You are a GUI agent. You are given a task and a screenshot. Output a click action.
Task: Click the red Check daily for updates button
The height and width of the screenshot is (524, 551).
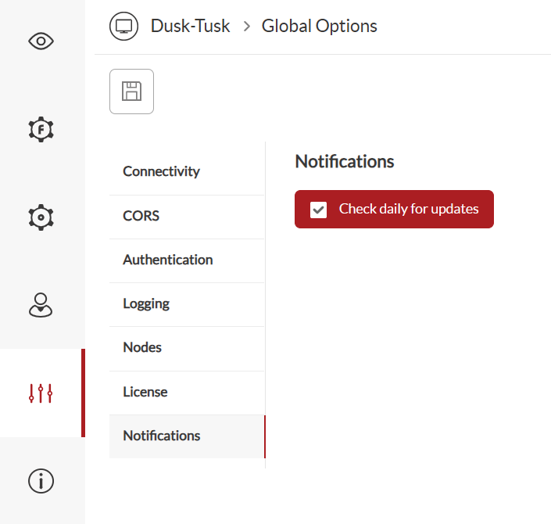[394, 210]
